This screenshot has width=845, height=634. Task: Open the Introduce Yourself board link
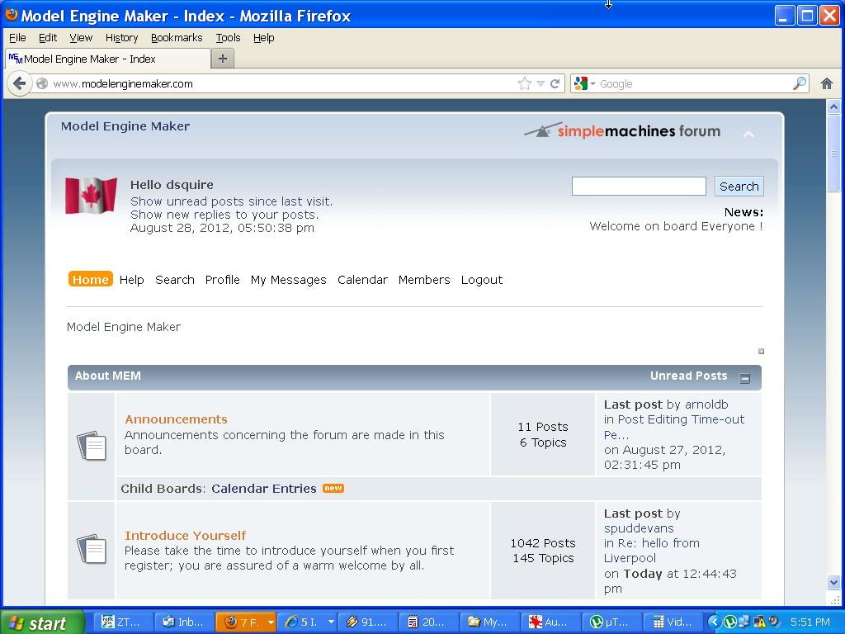point(186,535)
